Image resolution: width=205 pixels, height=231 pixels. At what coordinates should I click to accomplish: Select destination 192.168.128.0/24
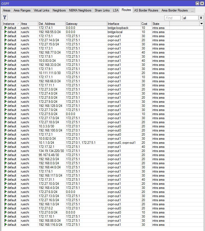click(x=50, y=106)
